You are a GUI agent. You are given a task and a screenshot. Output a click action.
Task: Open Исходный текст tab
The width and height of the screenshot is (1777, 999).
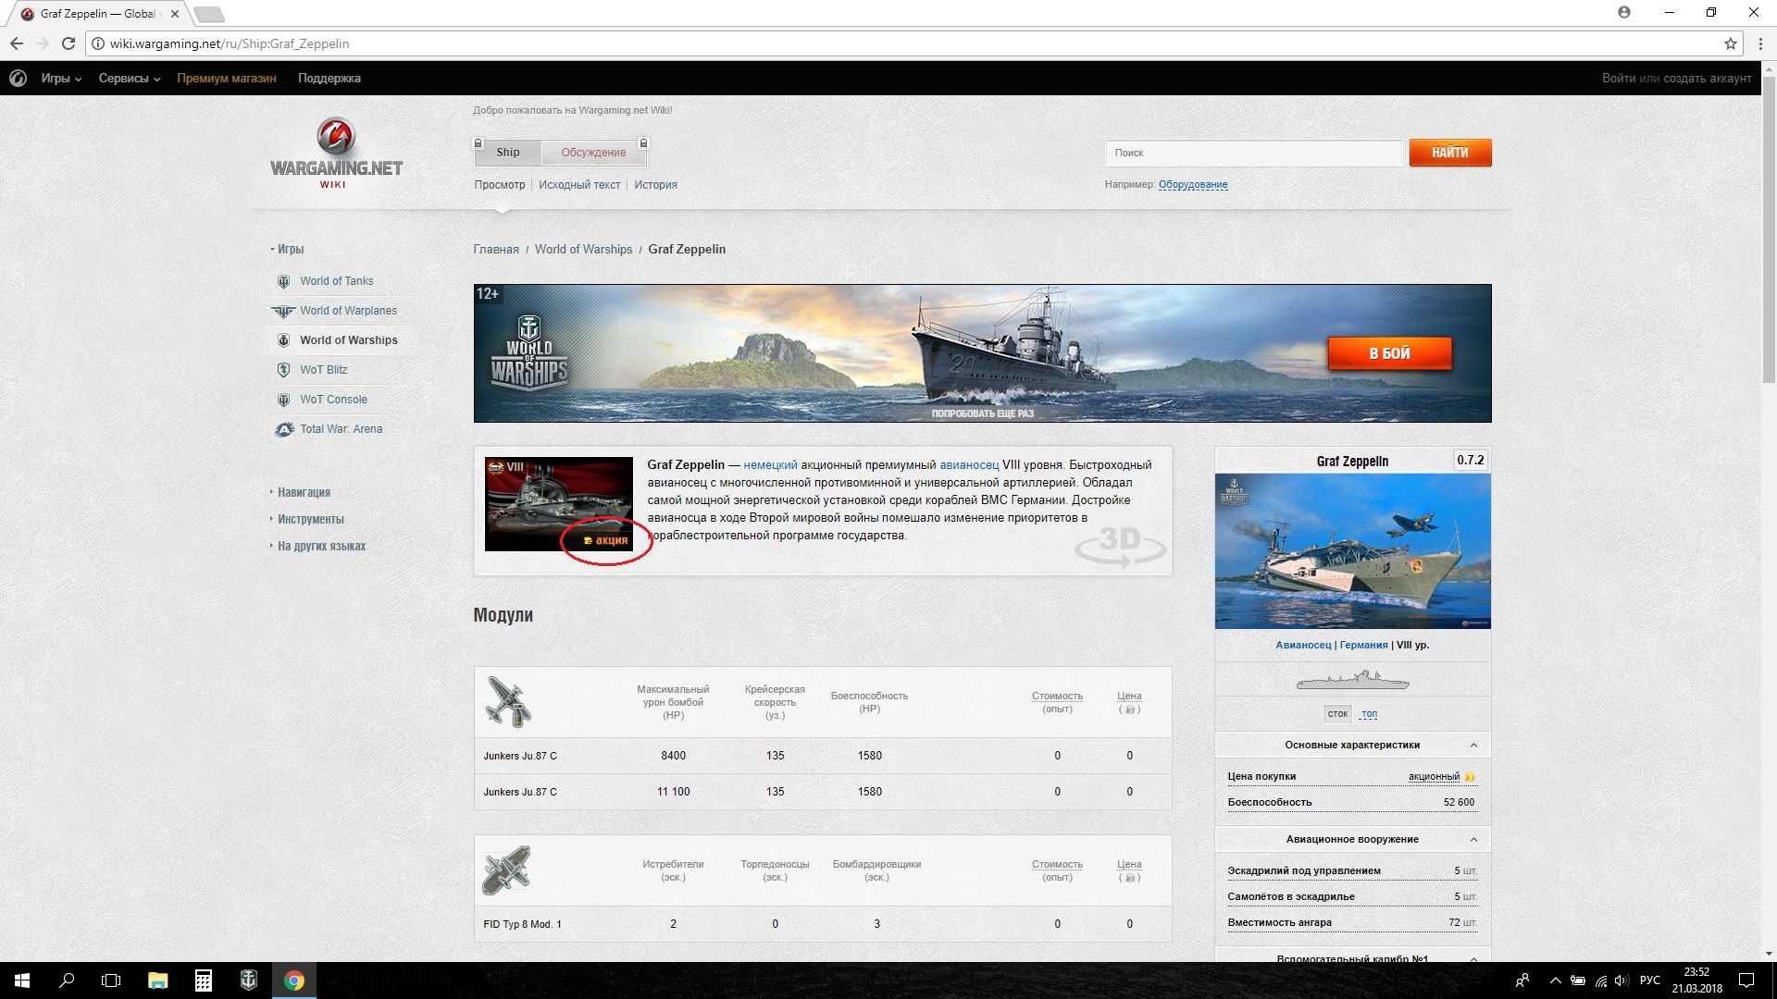[579, 185]
